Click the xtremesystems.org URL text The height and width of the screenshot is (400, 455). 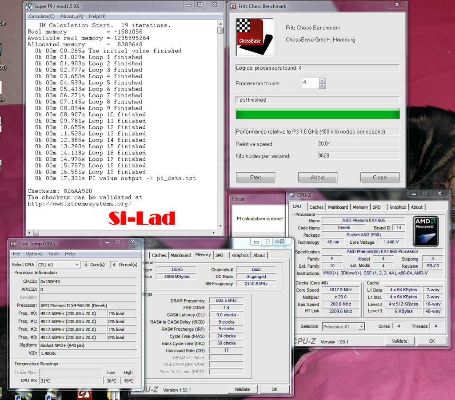tap(80, 204)
